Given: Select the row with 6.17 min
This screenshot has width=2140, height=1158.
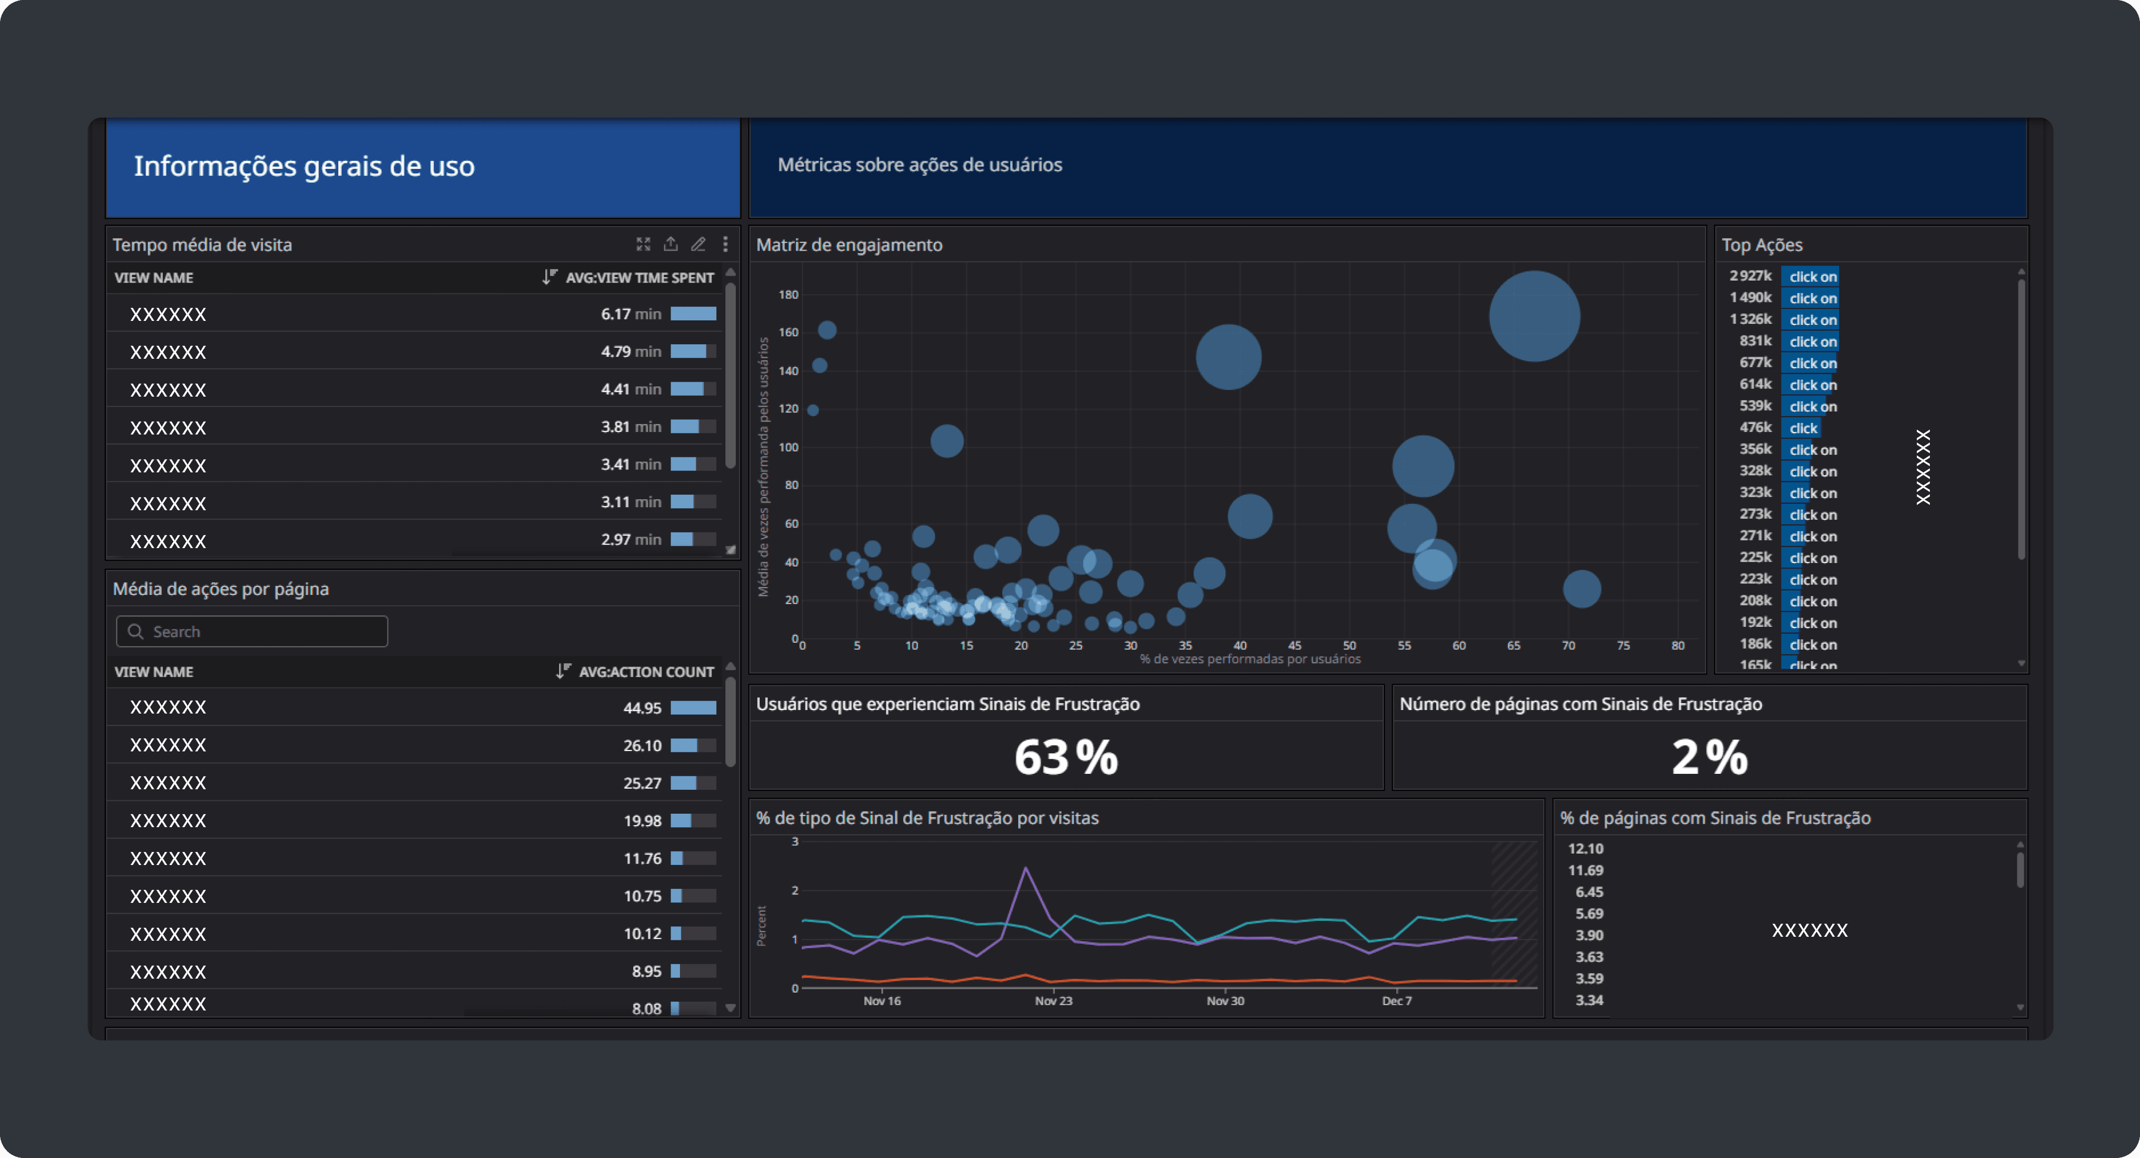Looking at the screenshot, I should tap(414, 313).
